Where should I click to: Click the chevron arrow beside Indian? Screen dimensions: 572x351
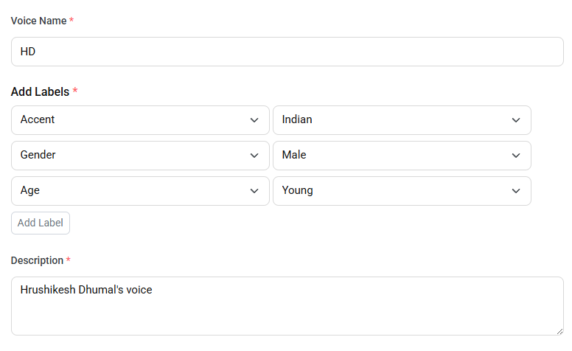pos(516,120)
